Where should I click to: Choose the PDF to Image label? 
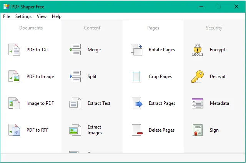[x=40, y=77]
